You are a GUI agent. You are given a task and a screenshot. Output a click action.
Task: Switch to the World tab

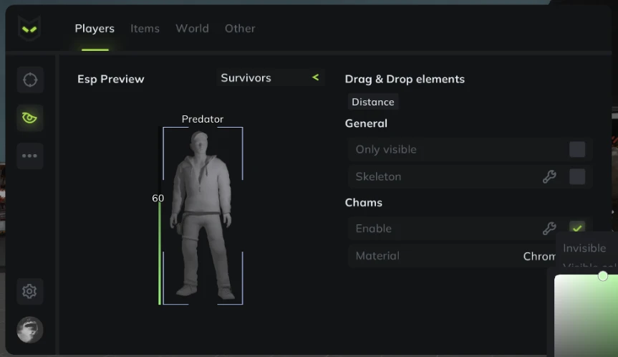(193, 29)
